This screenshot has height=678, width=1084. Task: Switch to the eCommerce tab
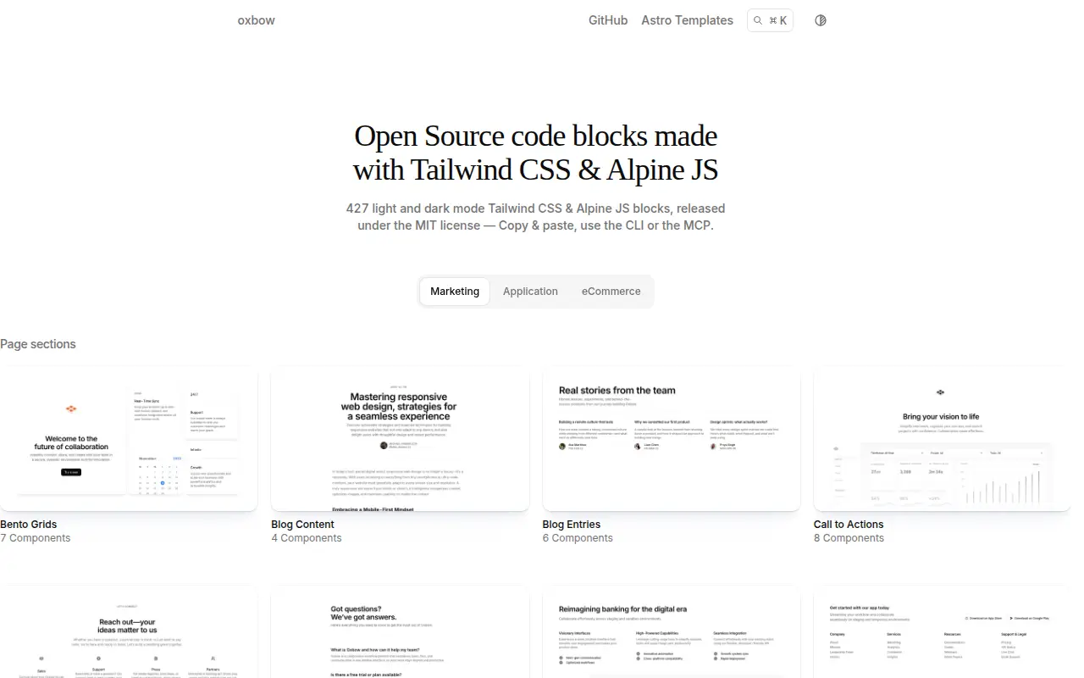pyautogui.click(x=611, y=292)
